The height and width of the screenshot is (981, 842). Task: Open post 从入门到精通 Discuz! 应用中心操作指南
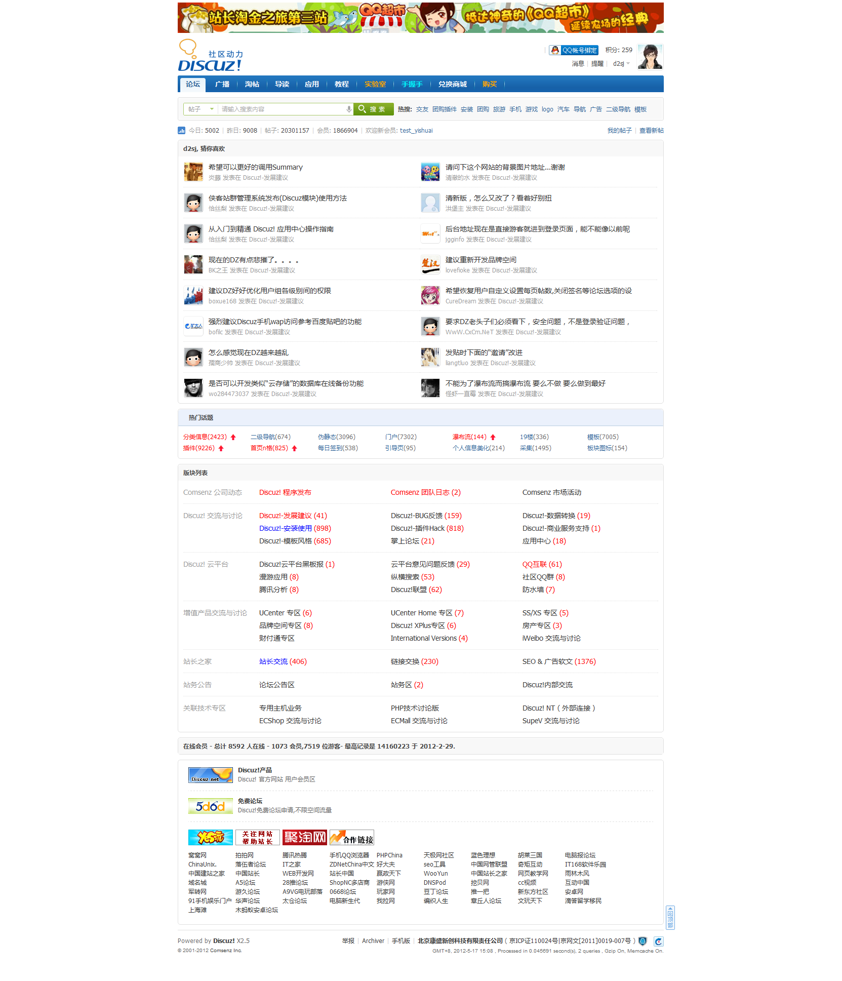[x=271, y=229]
